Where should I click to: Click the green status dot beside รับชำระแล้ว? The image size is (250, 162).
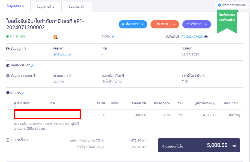point(7,36)
